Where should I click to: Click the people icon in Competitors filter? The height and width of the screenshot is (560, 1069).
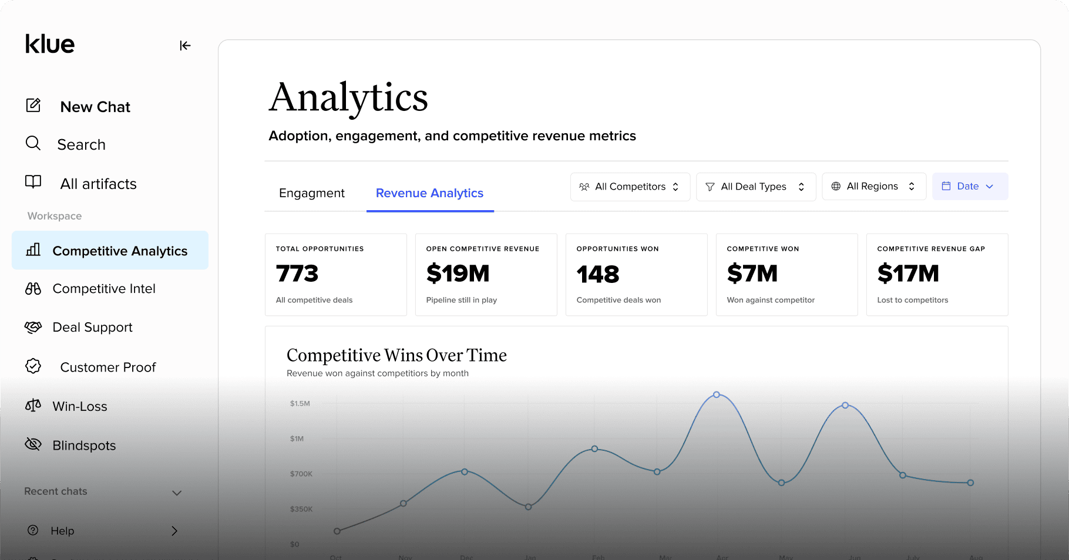coord(584,187)
